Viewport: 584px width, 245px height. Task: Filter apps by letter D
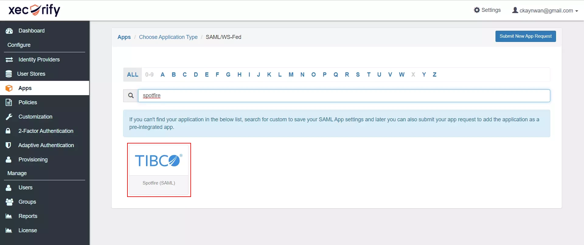tap(196, 75)
